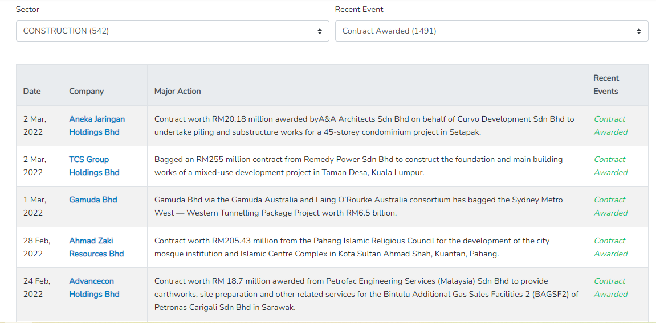
Task: Click the Recent Events column header
Action: pyautogui.click(x=606, y=85)
